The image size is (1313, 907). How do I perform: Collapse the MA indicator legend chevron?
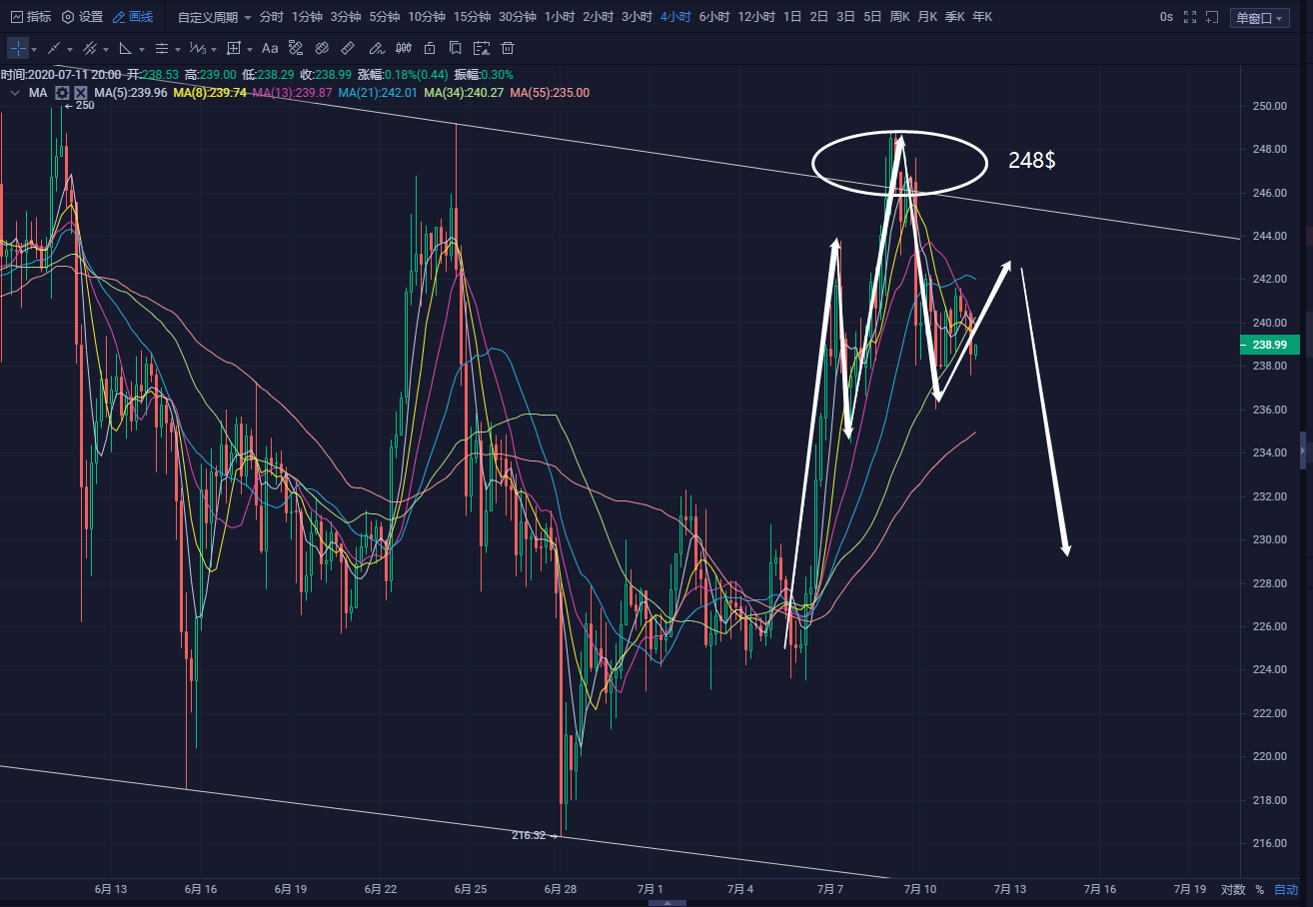[14, 93]
